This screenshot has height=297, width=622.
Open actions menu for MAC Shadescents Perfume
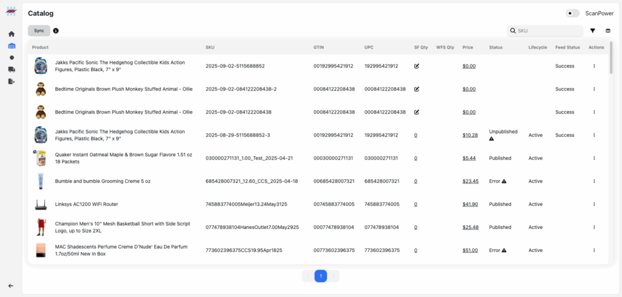(x=594, y=250)
